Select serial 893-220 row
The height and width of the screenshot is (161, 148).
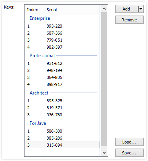(x=62, y=26)
